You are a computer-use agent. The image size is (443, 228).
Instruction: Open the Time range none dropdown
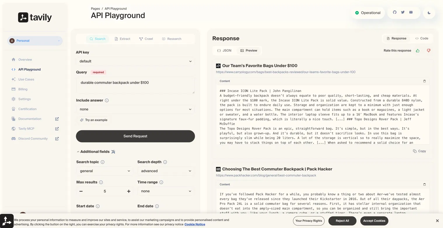point(166,191)
